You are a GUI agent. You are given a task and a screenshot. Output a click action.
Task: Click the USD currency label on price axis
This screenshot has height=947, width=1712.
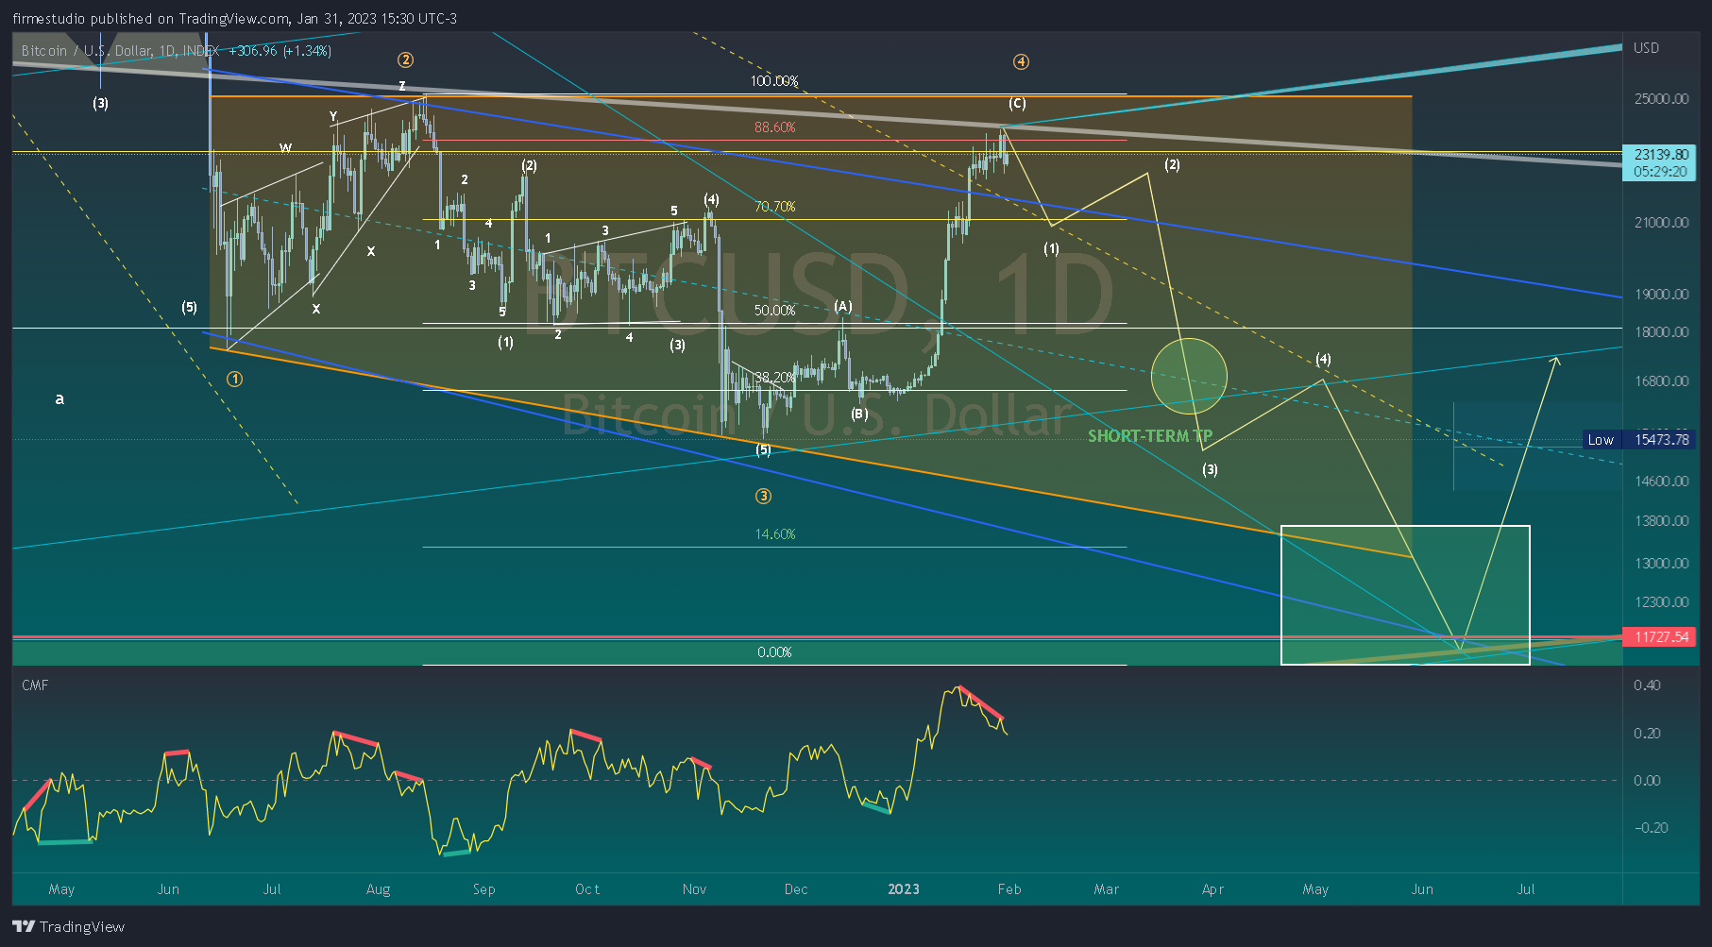click(1646, 48)
